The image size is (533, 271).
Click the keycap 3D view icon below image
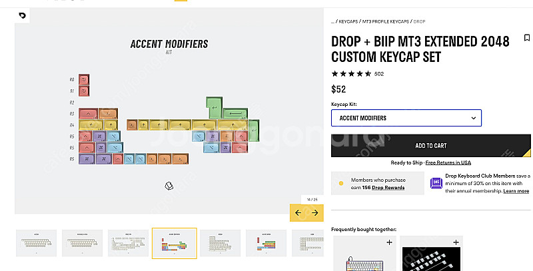click(x=169, y=186)
